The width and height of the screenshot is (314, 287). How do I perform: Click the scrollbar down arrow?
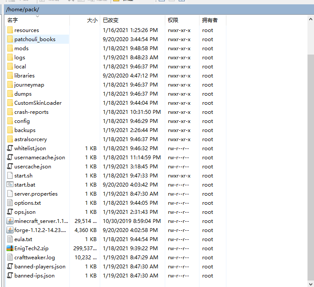tap(311, 284)
